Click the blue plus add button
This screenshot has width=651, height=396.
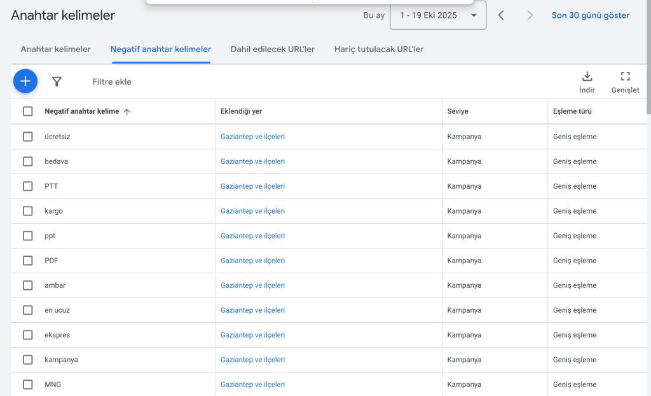(x=25, y=81)
